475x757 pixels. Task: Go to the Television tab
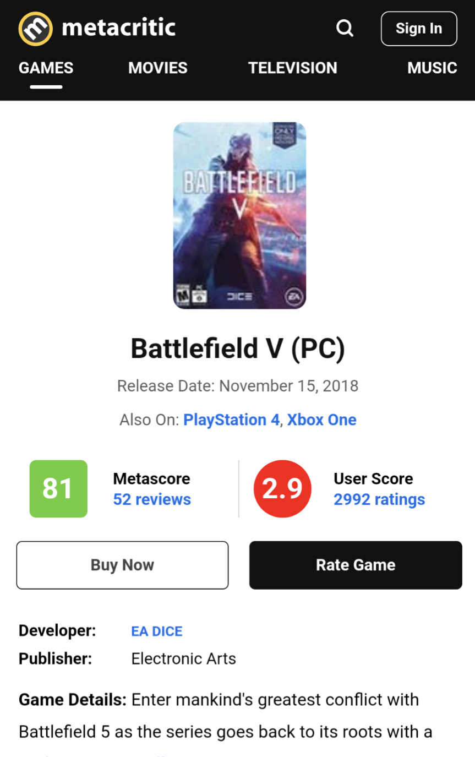292,68
